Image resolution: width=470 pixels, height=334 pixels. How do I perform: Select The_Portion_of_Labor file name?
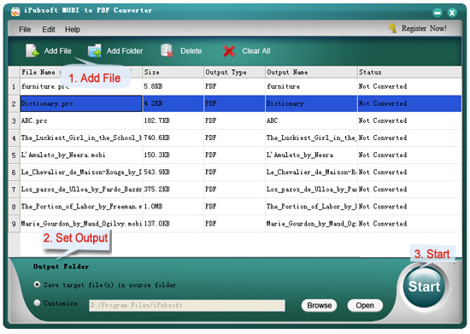81,207
